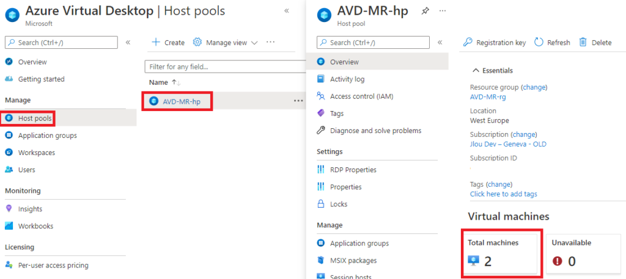Collapse the Host pools blade double chevron
The height and width of the screenshot is (279, 626).
tap(287, 11)
